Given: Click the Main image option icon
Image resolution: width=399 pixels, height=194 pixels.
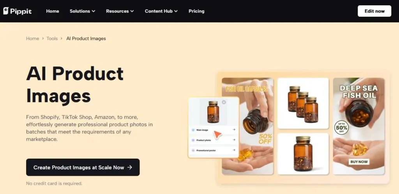Looking at the screenshot, I should click(x=193, y=130).
